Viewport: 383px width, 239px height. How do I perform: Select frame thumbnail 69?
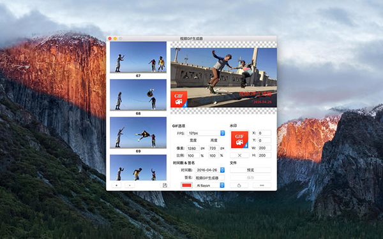click(138, 133)
